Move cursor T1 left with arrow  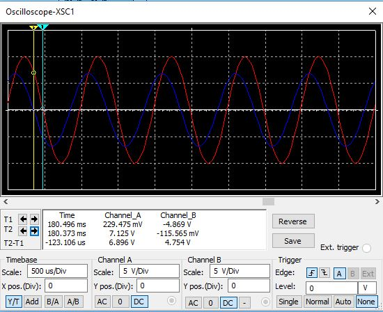[x=23, y=219]
